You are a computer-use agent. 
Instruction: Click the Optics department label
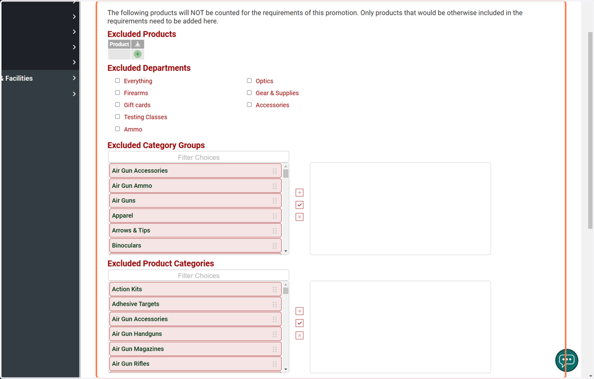coord(264,81)
